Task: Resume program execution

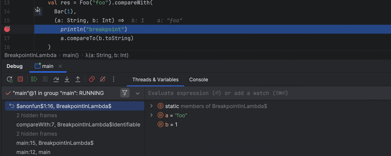Action: tap(34, 79)
